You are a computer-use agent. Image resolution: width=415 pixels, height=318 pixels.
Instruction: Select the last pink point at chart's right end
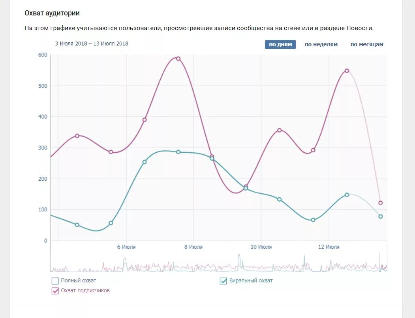coord(380,203)
